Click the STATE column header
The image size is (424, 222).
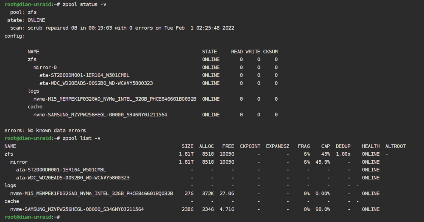209,52
